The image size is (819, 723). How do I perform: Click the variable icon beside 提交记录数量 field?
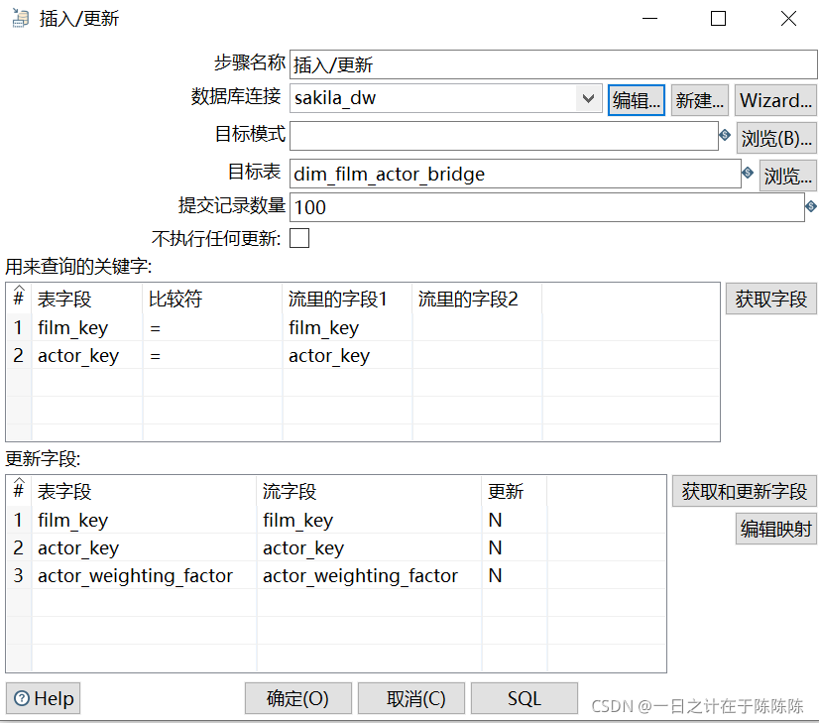(811, 206)
